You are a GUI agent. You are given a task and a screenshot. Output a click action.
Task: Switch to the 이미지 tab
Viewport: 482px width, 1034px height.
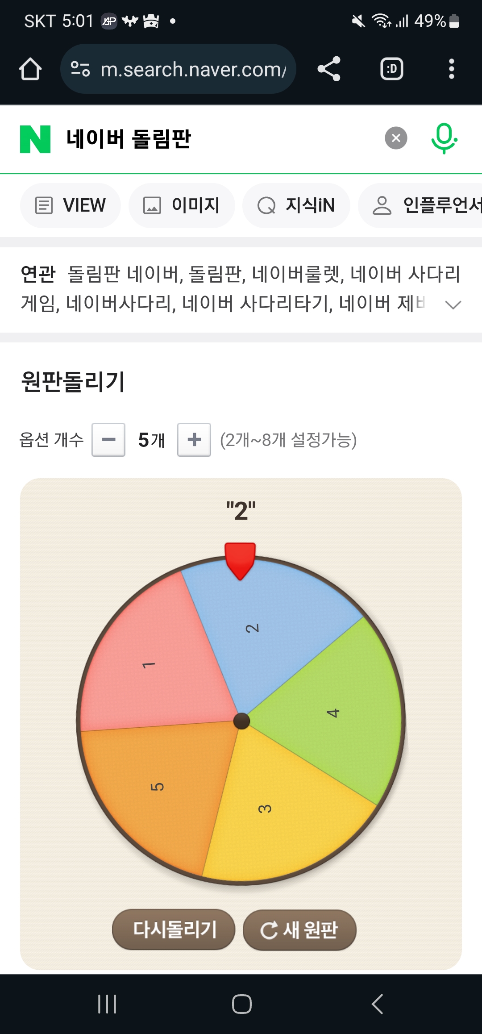tap(182, 205)
